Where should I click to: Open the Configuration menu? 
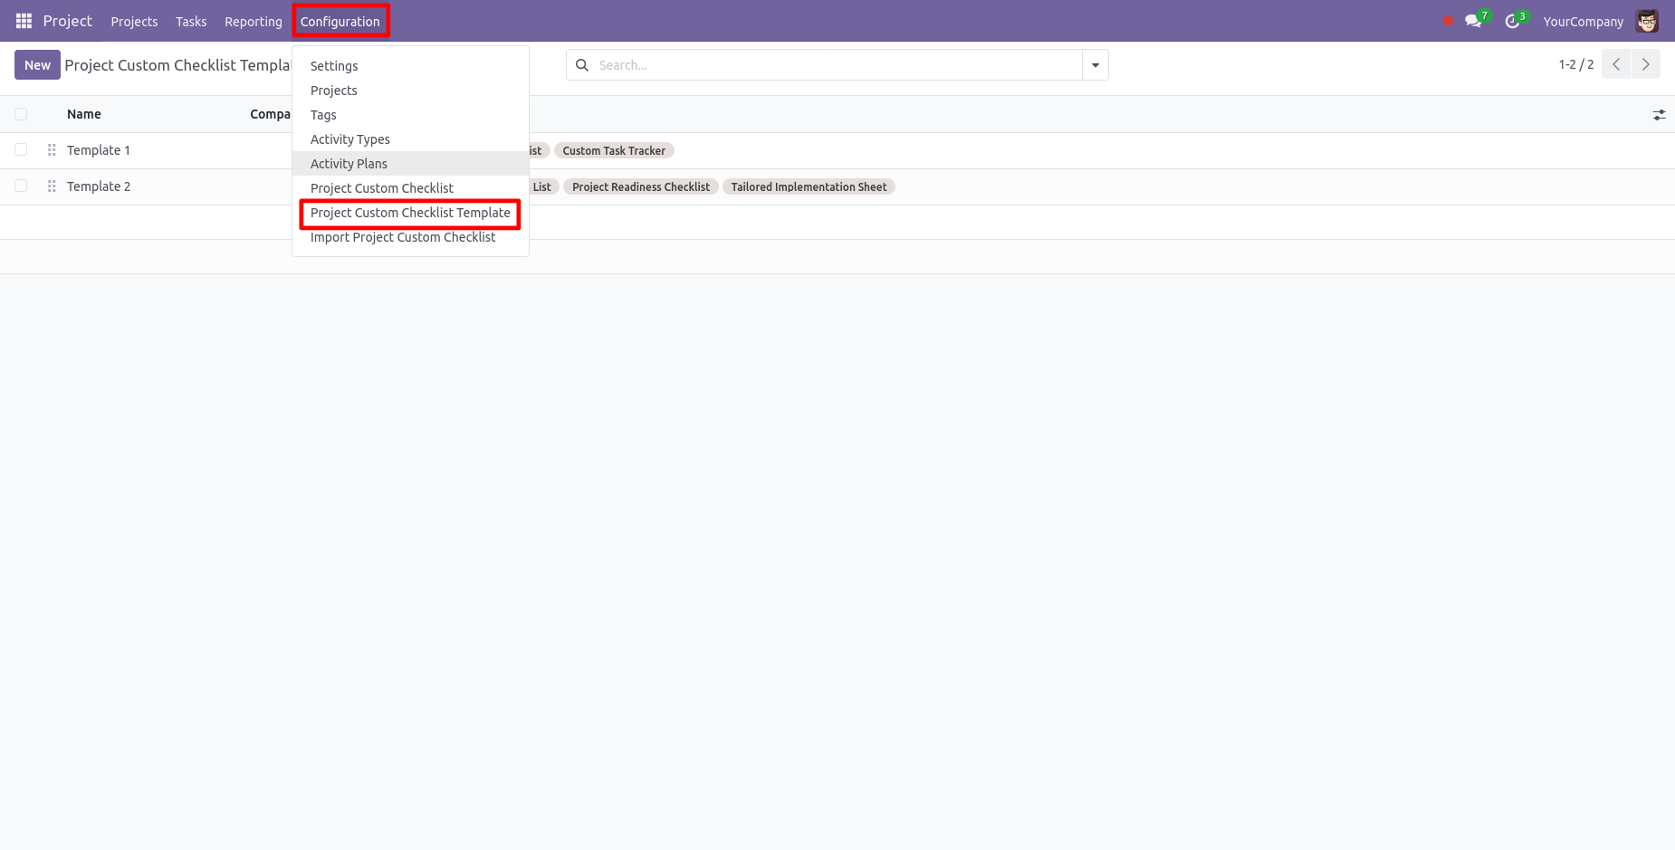click(x=340, y=22)
